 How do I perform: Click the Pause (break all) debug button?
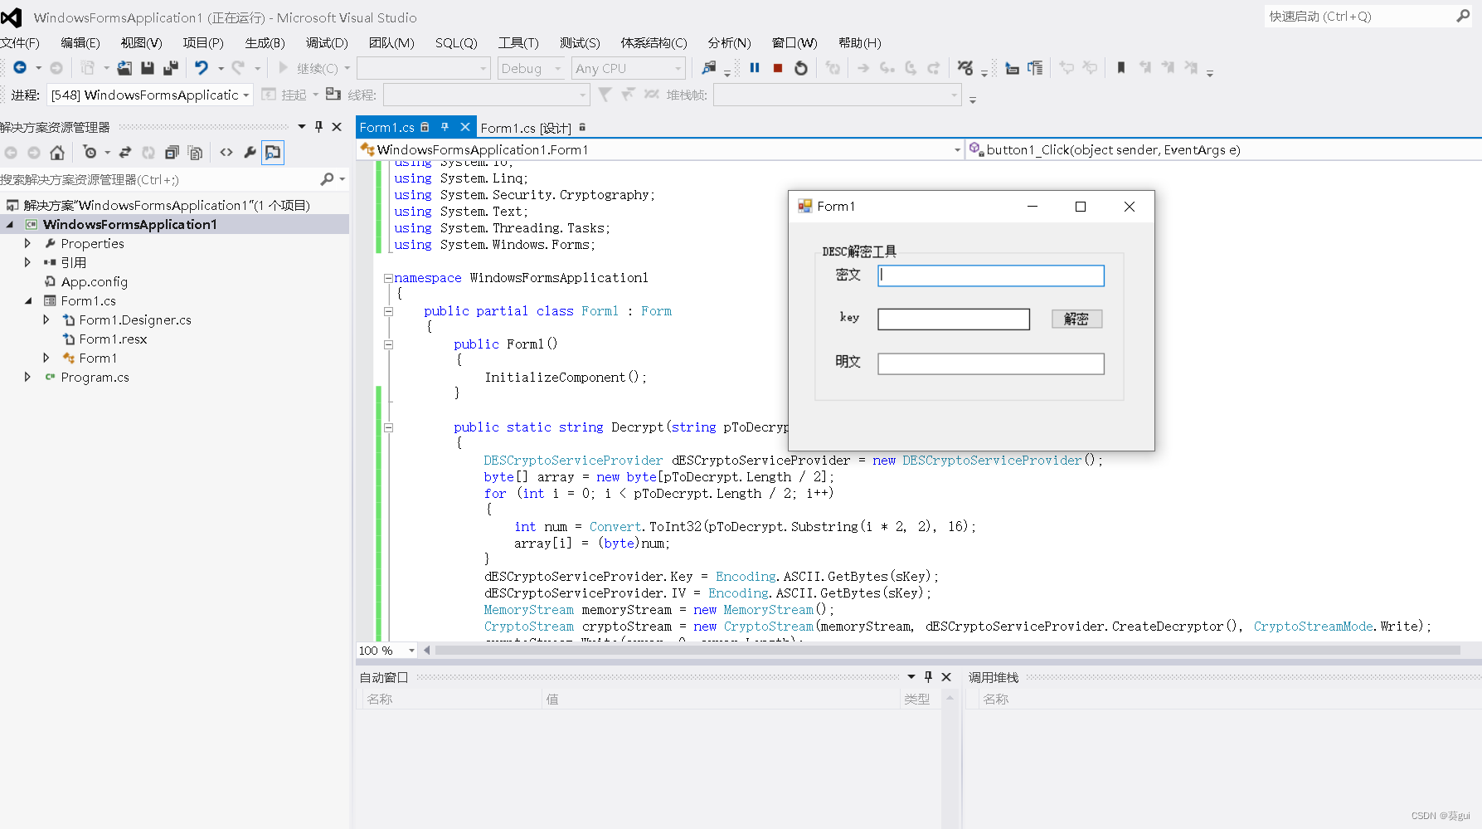click(755, 68)
